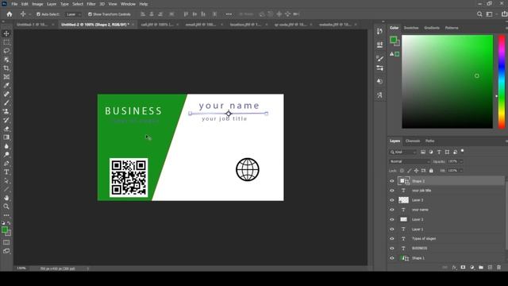Image resolution: width=508 pixels, height=286 pixels.
Task: Create a new group folder icon
Action: (481, 268)
